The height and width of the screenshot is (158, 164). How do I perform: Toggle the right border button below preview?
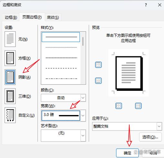138,106
